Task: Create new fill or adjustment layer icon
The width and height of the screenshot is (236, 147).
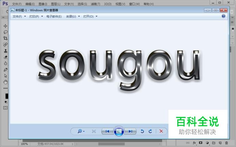Action: click(x=207, y=143)
